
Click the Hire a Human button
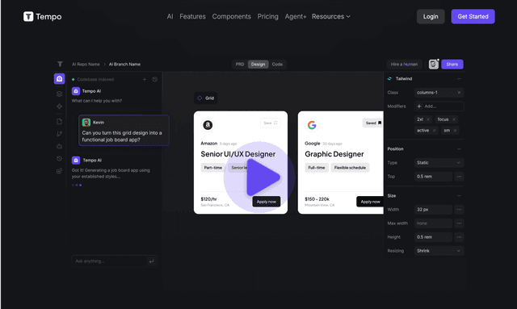coord(404,65)
